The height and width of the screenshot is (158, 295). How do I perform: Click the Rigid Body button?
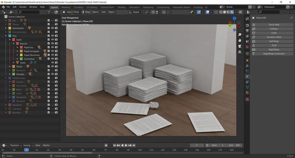(274, 49)
